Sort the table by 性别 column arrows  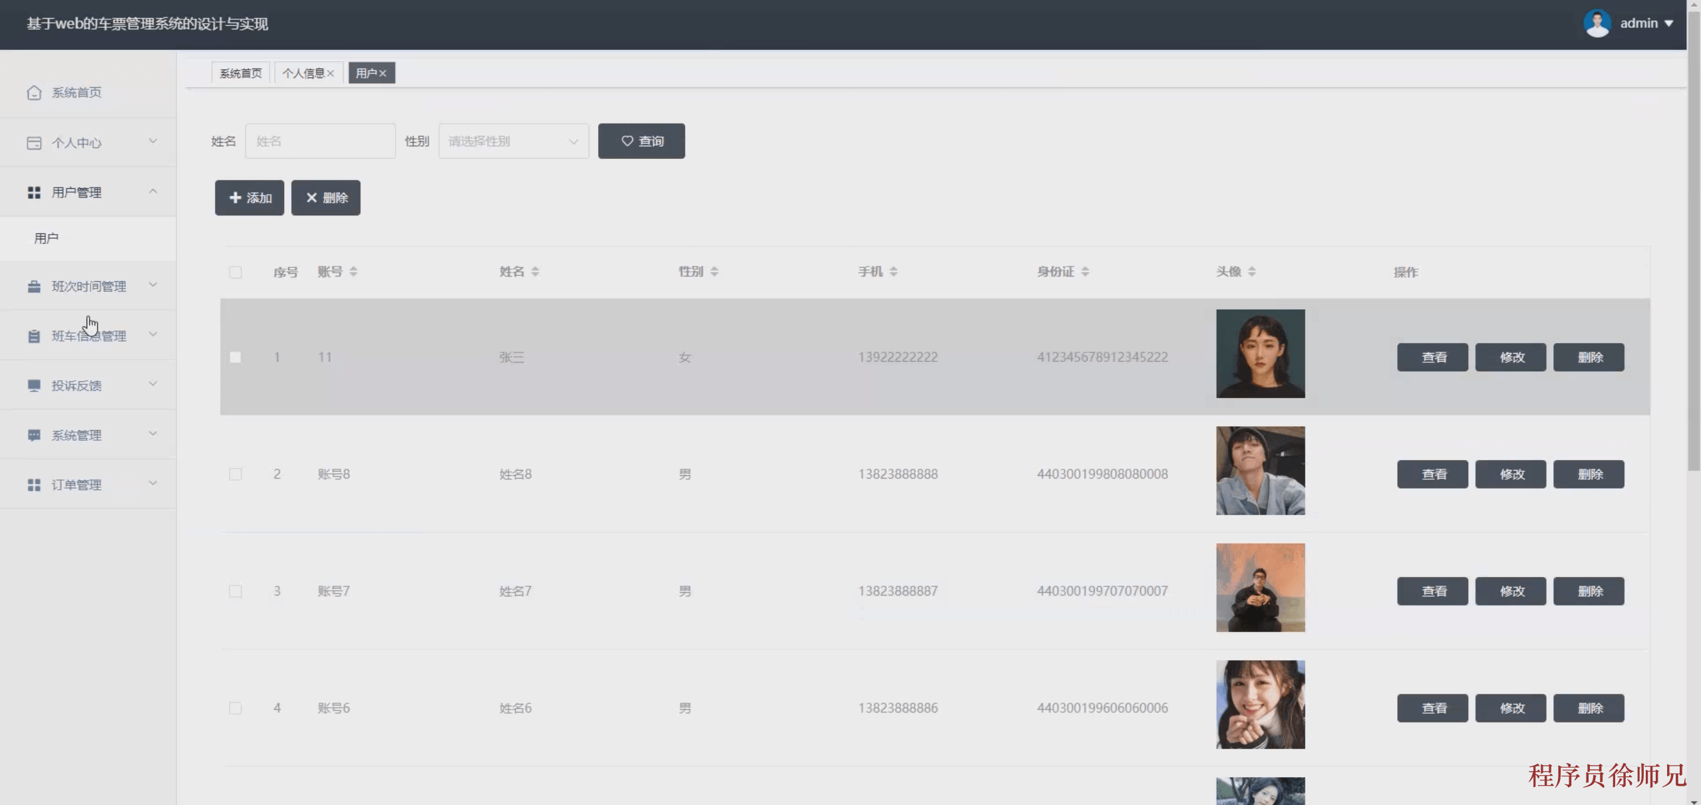pyautogui.click(x=714, y=272)
